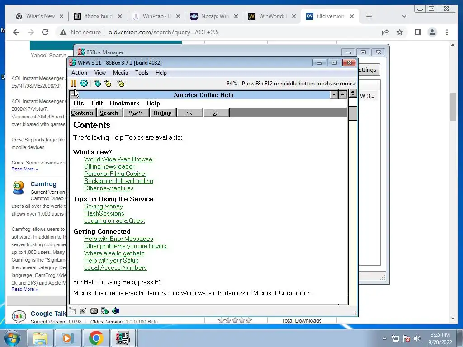Go back in Chrome browser
Viewport: 463px width, 347px height.
click(16, 32)
